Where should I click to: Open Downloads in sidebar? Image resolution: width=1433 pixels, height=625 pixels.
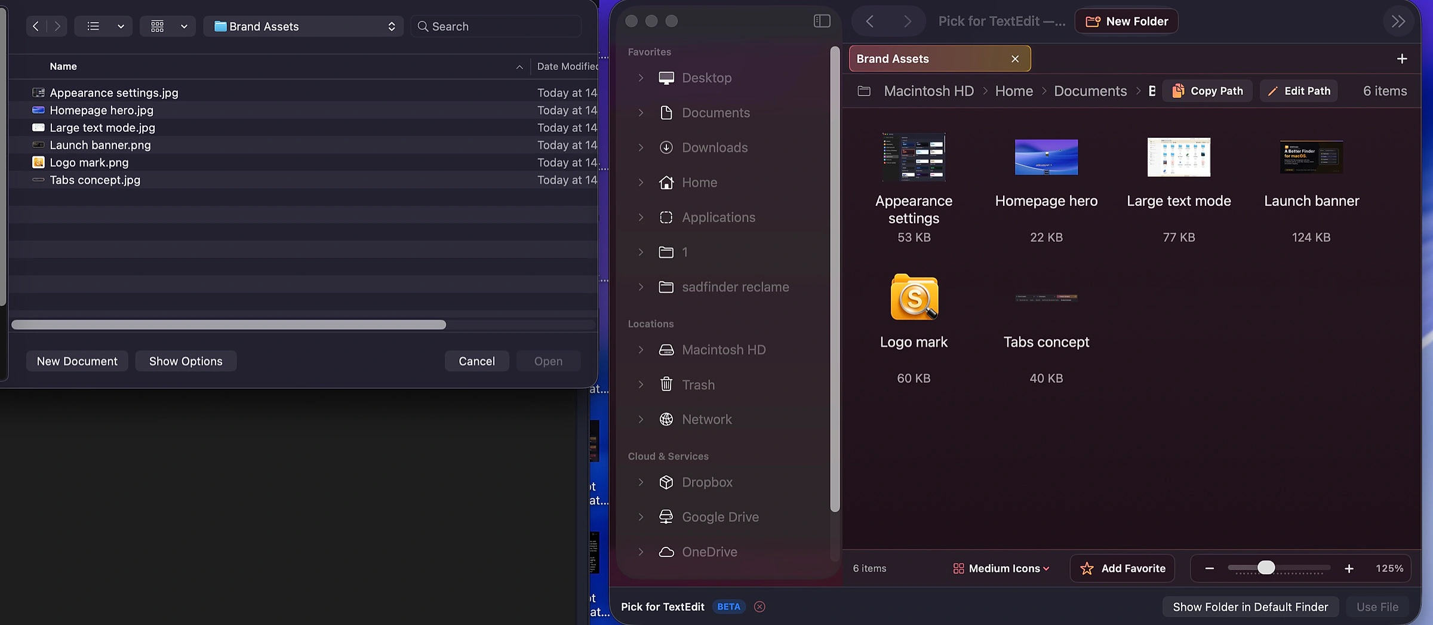[x=714, y=147]
